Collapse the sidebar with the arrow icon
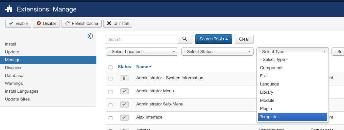 [90, 36]
